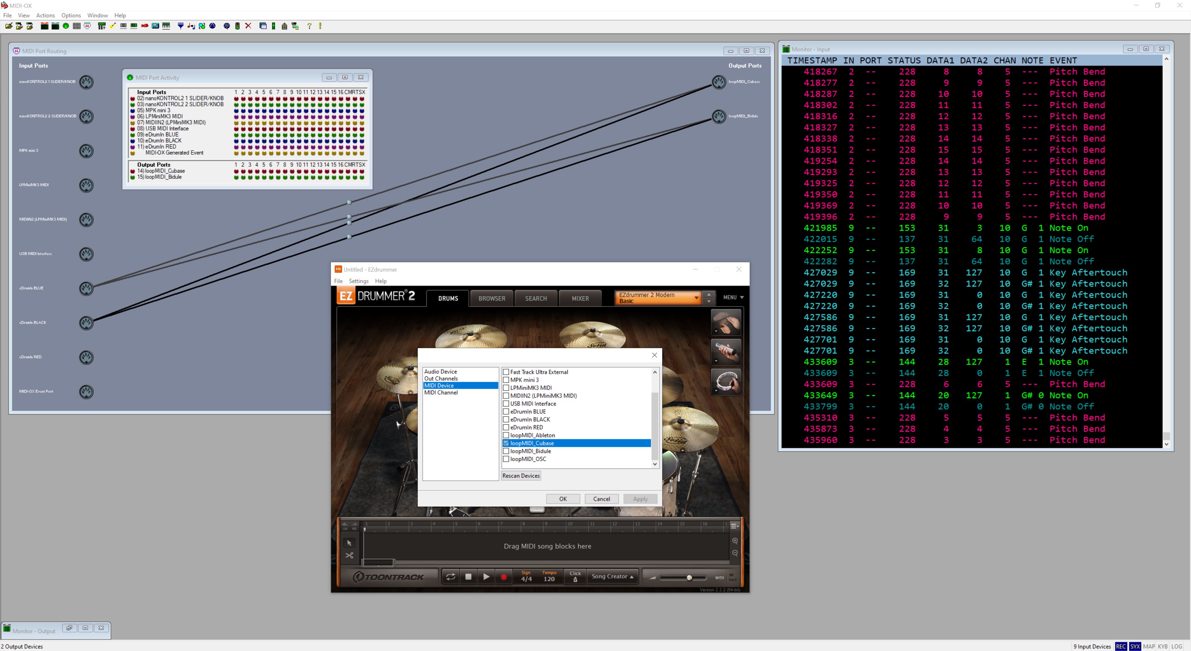1191x651 pixels.
Task: Click the yellow exclamation mark toolbar icon
Action: click(320, 26)
